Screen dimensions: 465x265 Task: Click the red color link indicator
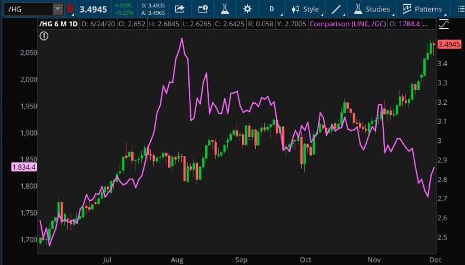click(70, 8)
